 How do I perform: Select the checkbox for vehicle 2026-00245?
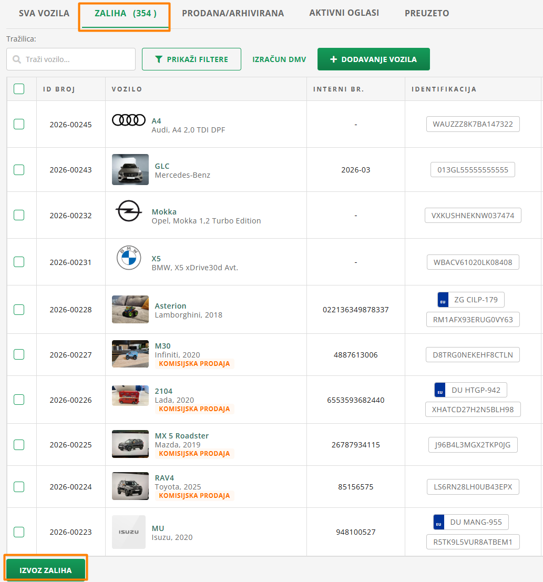pyautogui.click(x=19, y=124)
